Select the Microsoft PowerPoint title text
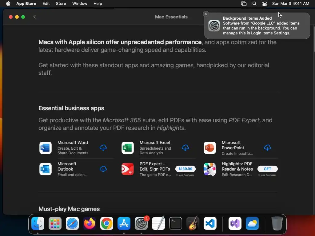This screenshot has width=315, height=236. (233, 145)
